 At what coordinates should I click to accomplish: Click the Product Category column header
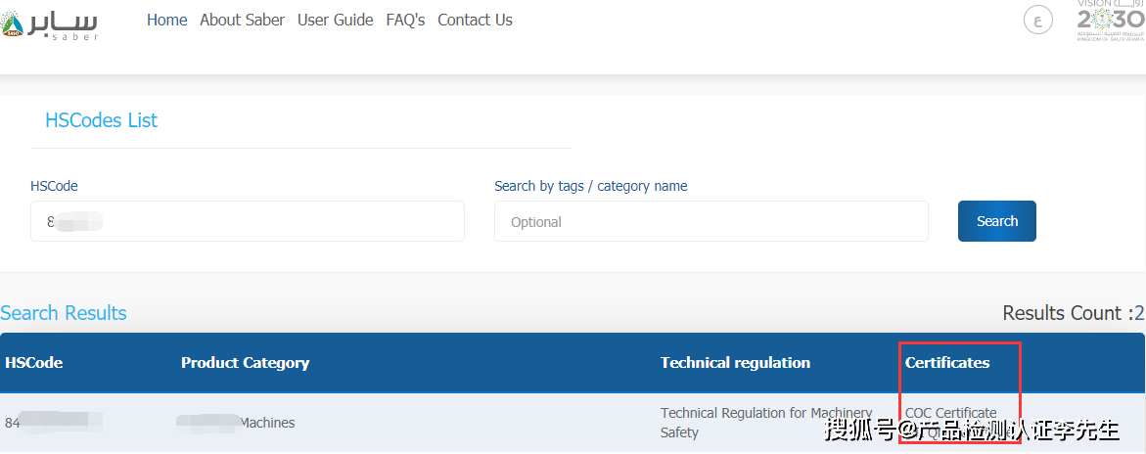click(245, 363)
